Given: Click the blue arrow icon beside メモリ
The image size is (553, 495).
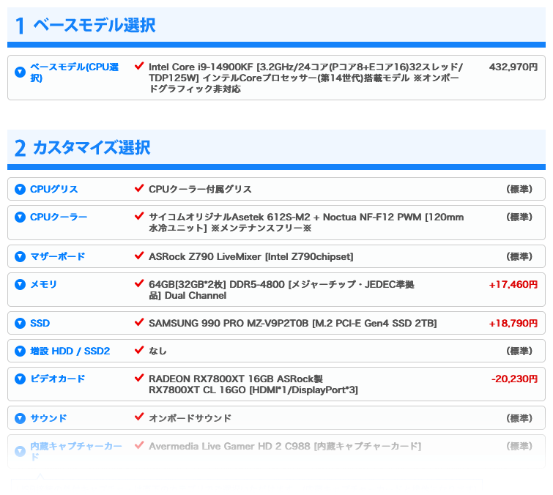Looking at the screenshot, I should [20, 285].
